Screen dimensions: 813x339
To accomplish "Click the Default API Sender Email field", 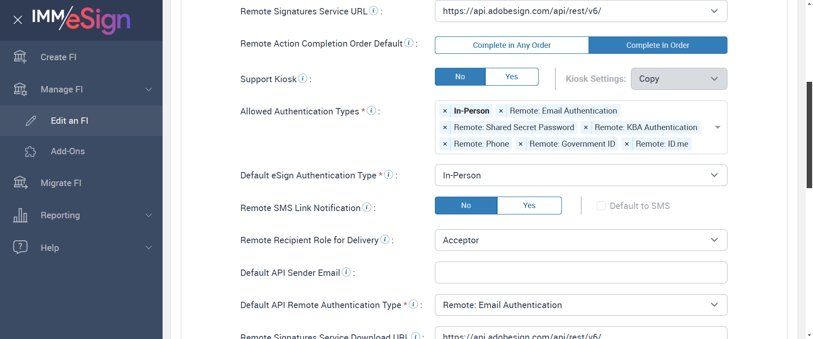I will pyautogui.click(x=581, y=272).
